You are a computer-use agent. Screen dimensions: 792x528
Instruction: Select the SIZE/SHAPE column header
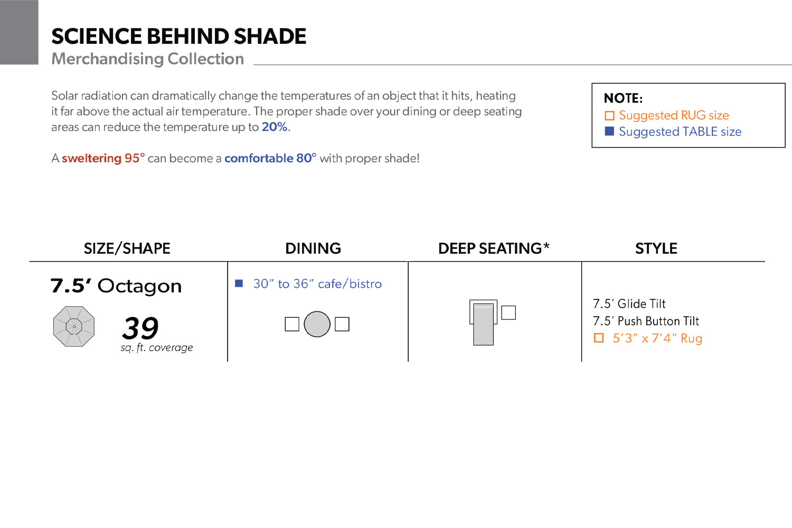click(127, 248)
